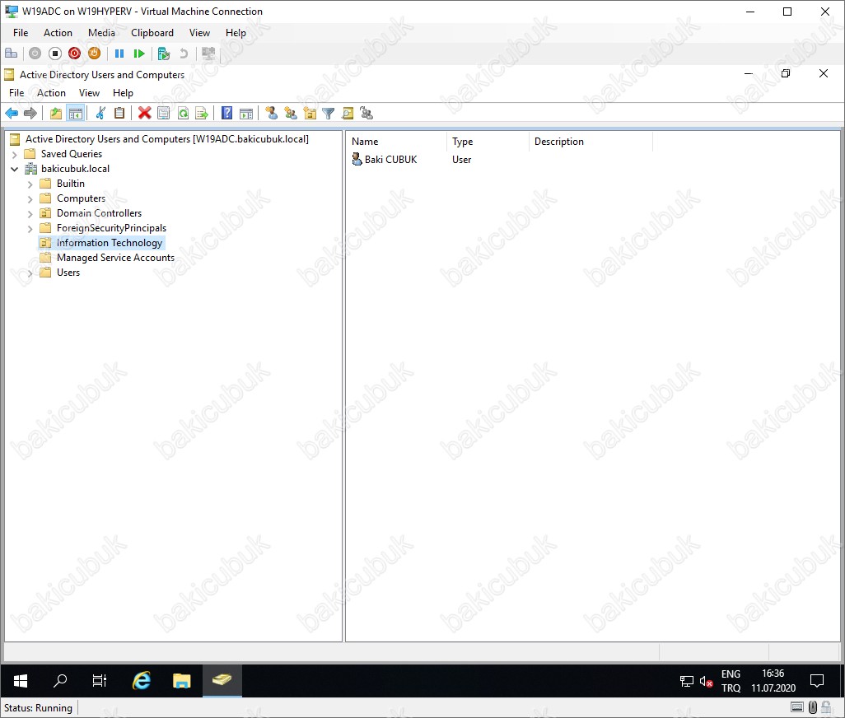
Task: Find objects in Active Directory
Action: point(348,113)
